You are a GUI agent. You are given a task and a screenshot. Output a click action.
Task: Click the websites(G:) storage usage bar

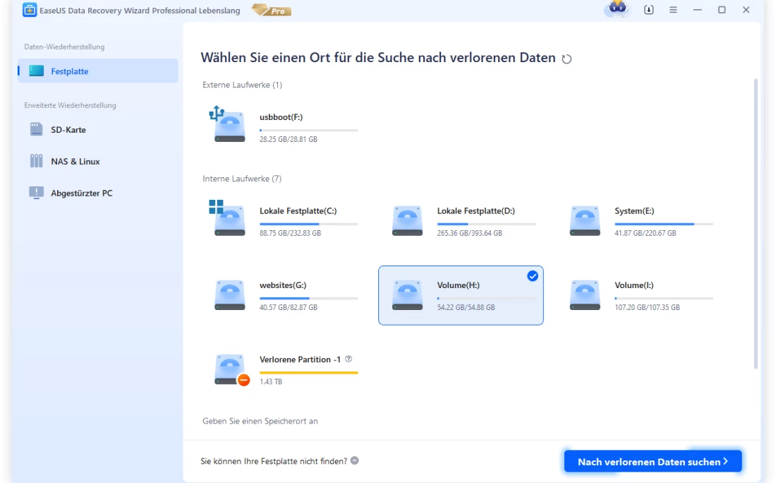pos(308,299)
